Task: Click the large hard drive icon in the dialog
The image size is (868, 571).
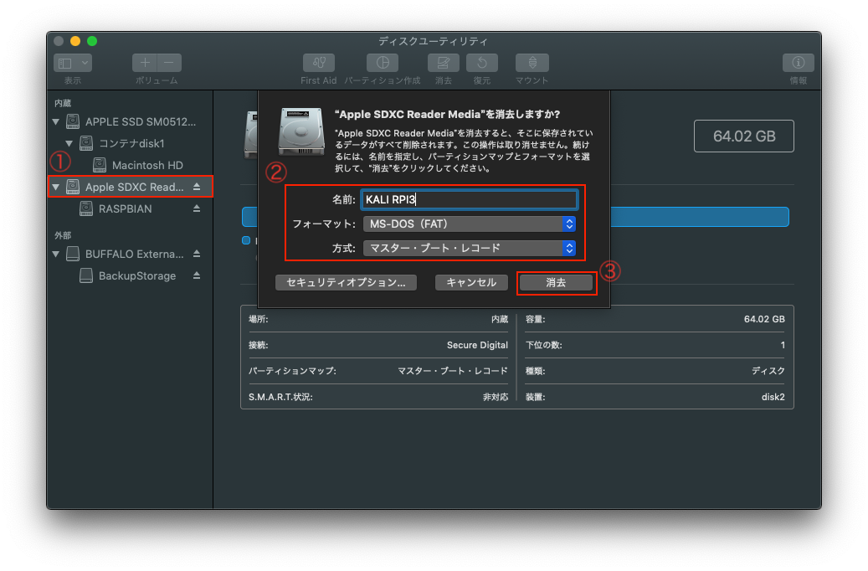Action: pos(301,131)
